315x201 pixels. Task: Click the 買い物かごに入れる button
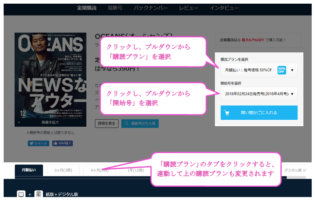click(259, 112)
